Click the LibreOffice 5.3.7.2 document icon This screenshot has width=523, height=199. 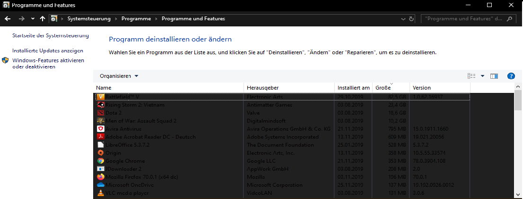pyautogui.click(x=100, y=145)
